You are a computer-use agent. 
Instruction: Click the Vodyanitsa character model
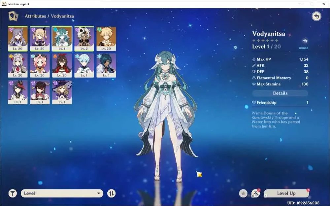166,116
